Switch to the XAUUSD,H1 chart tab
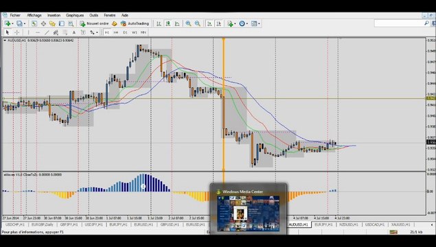The image size is (436, 247). pyautogui.click(x=401, y=224)
